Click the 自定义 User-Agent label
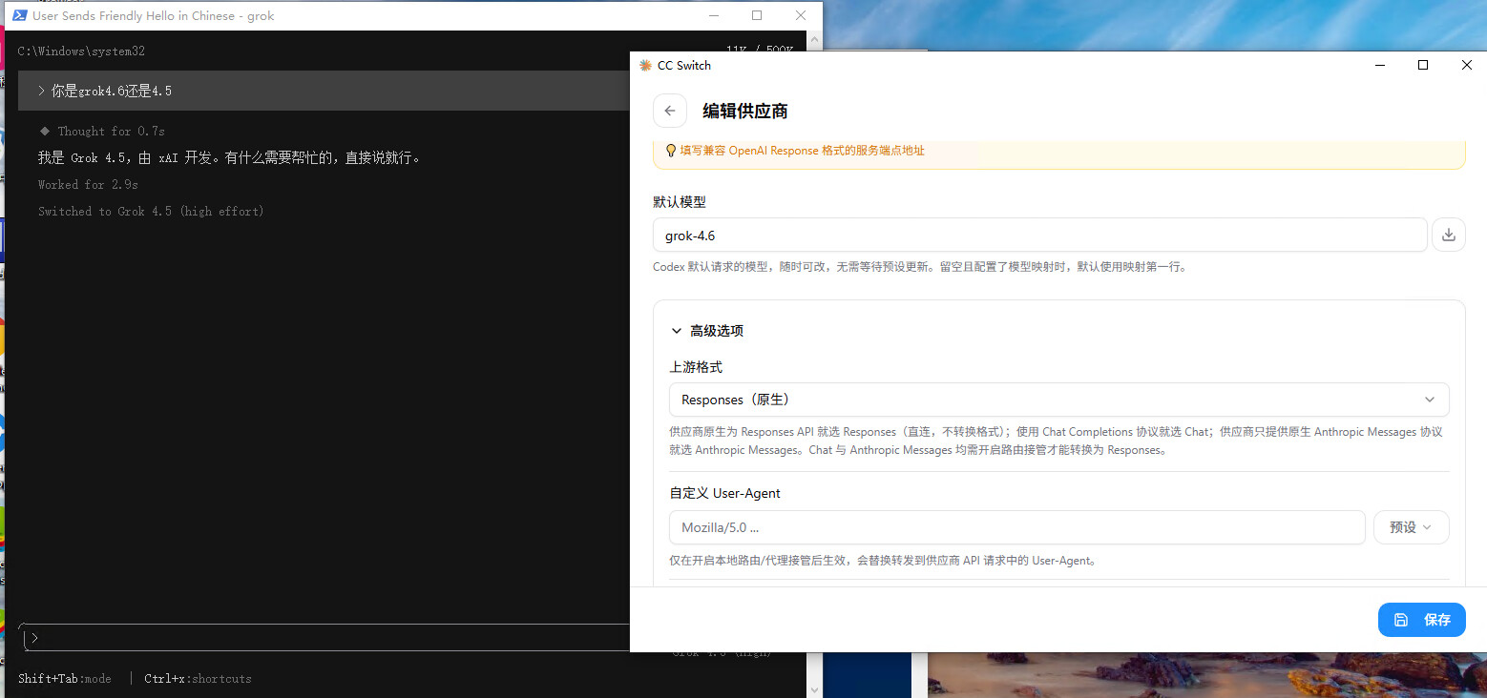Image resolution: width=1487 pixels, height=698 pixels. click(x=724, y=493)
